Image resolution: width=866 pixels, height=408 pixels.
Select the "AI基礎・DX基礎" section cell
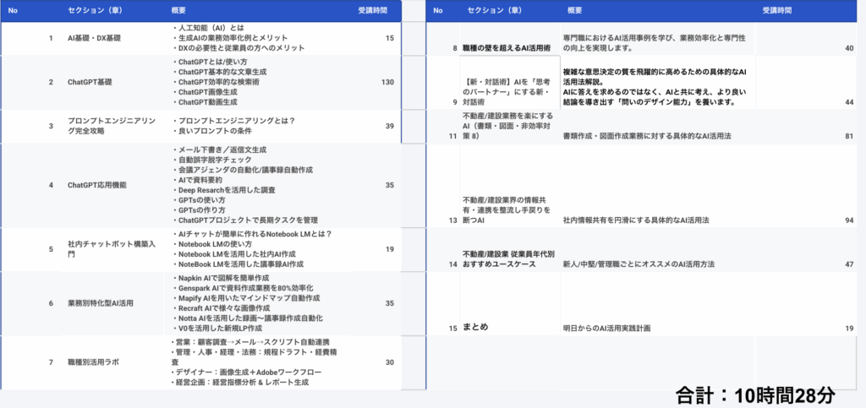[96, 38]
